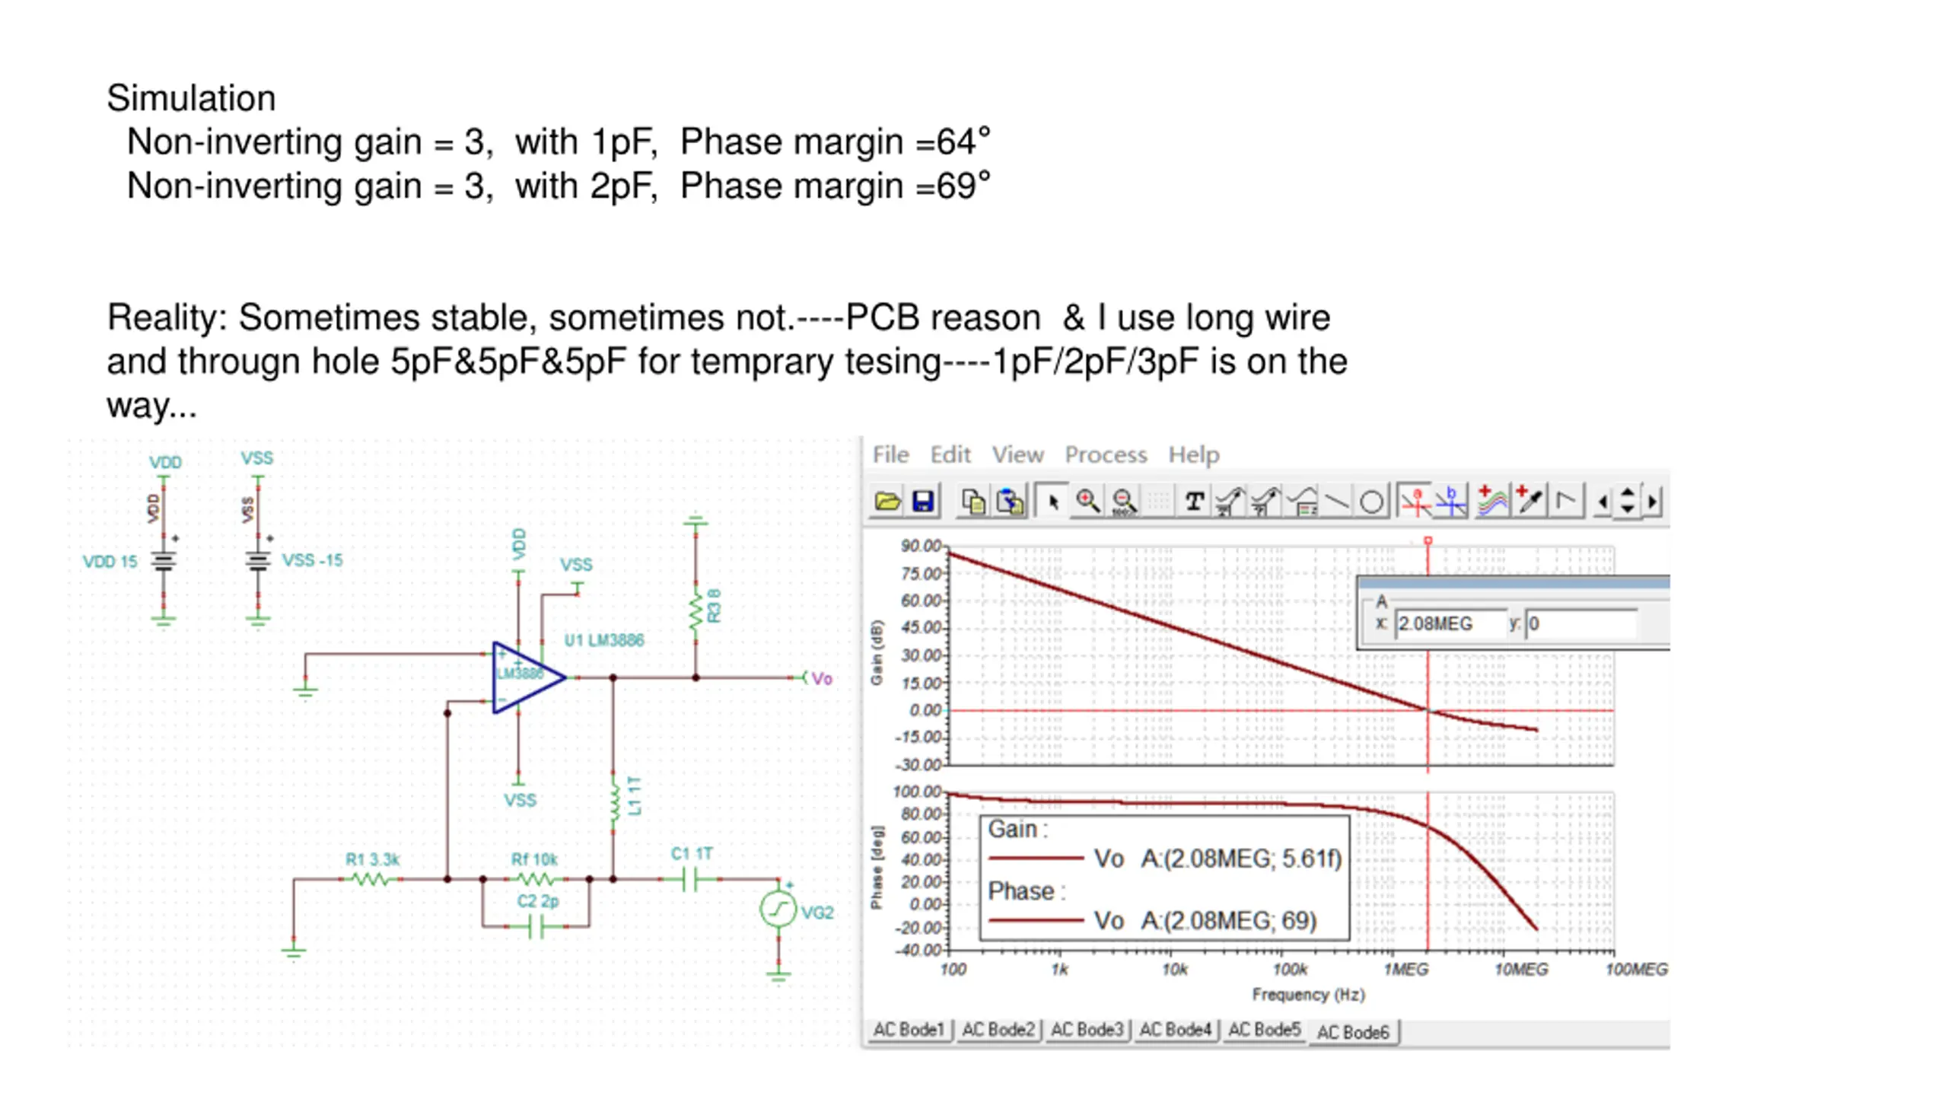
Task: Click the left arrow toolbar button
Action: [x=1603, y=502]
